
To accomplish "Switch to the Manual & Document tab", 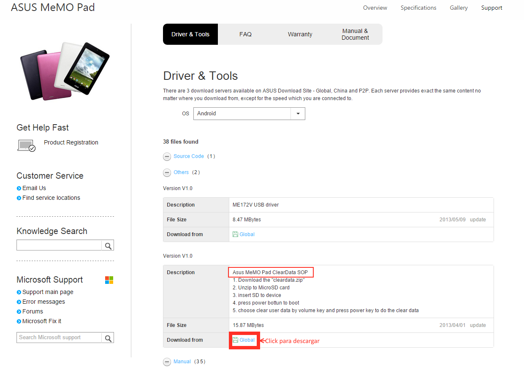I will [355, 34].
